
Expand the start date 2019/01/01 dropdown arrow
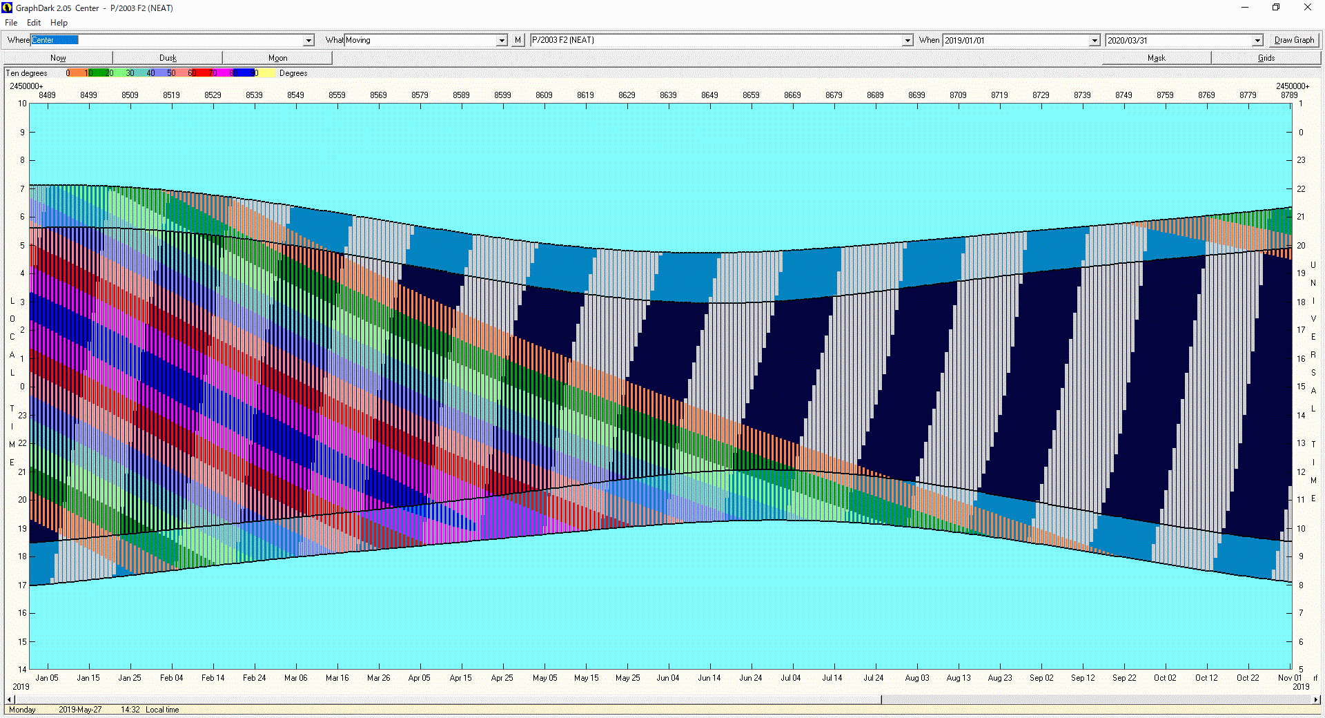click(x=1095, y=41)
